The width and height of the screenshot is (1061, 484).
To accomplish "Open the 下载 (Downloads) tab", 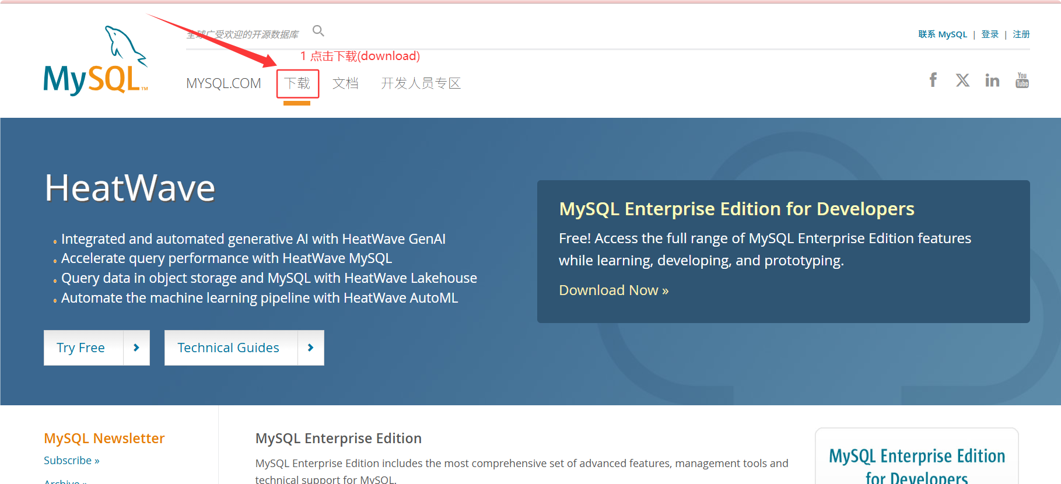I will [297, 83].
